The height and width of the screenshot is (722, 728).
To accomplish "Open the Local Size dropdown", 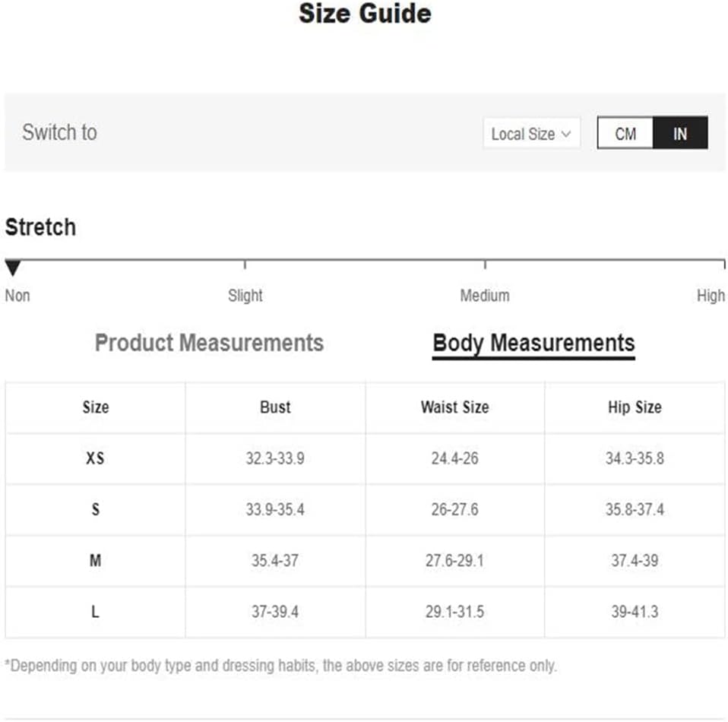I will [531, 134].
